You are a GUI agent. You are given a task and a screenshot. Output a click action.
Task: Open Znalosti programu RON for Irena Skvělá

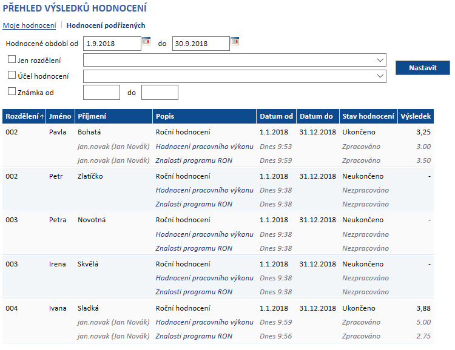pyautogui.click(x=194, y=292)
